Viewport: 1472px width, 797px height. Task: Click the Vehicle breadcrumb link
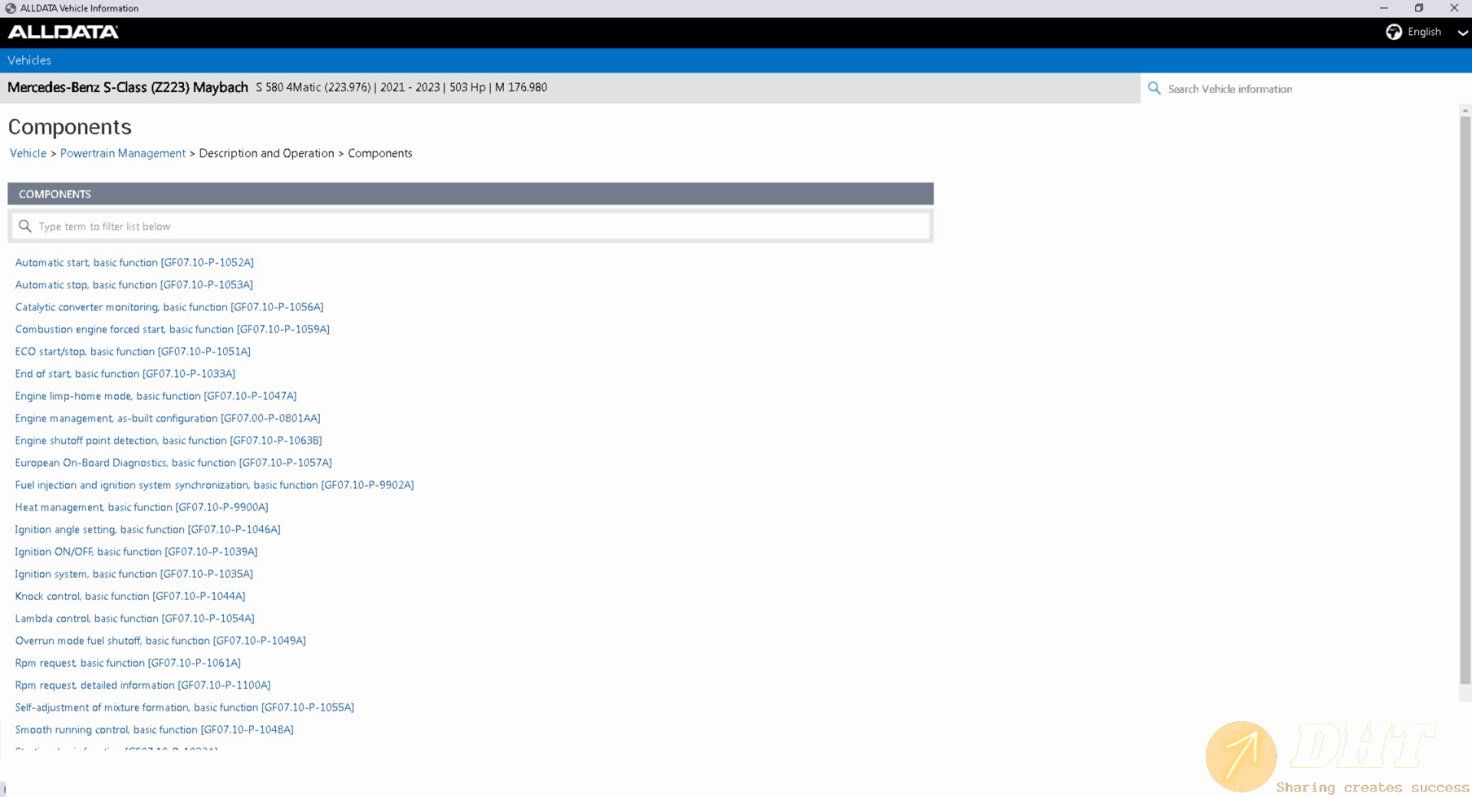[28, 153]
